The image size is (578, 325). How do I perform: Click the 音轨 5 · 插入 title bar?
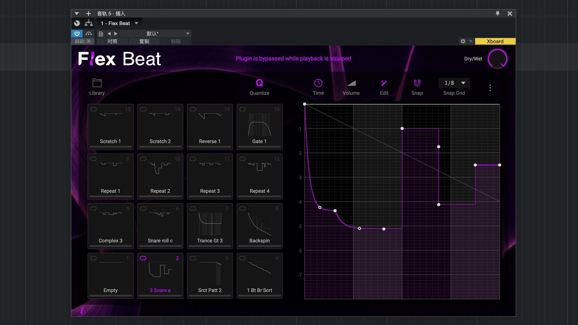(x=111, y=14)
